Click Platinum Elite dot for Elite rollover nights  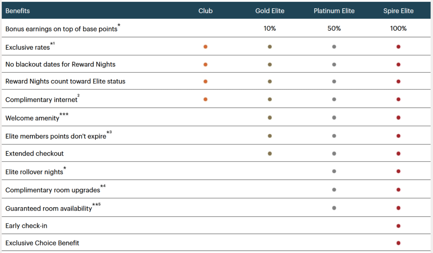[334, 171]
